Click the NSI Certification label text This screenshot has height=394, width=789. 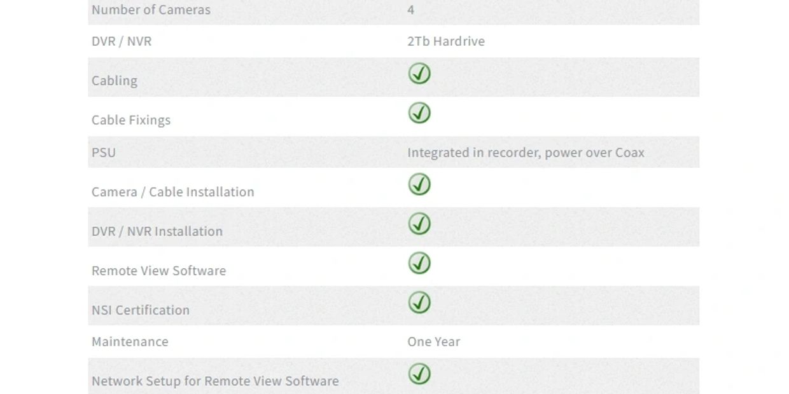pyautogui.click(x=141, y=310)
